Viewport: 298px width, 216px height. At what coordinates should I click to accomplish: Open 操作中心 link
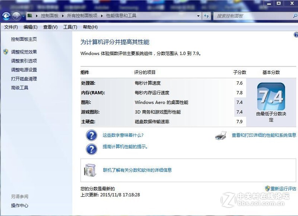(20, 205)
